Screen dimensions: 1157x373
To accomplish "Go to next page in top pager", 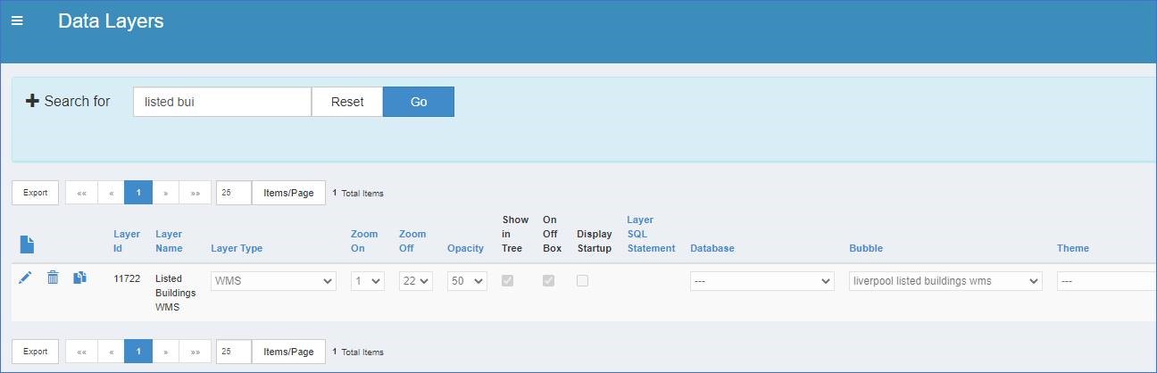I will [x=166, y=193].
